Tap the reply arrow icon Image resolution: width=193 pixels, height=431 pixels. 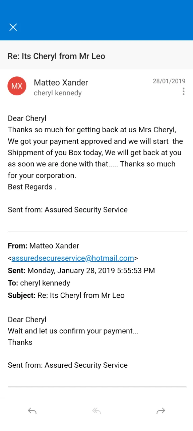click(32, 411)
